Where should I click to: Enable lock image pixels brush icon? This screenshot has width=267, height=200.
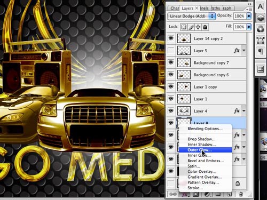click(x=191, y=27)
